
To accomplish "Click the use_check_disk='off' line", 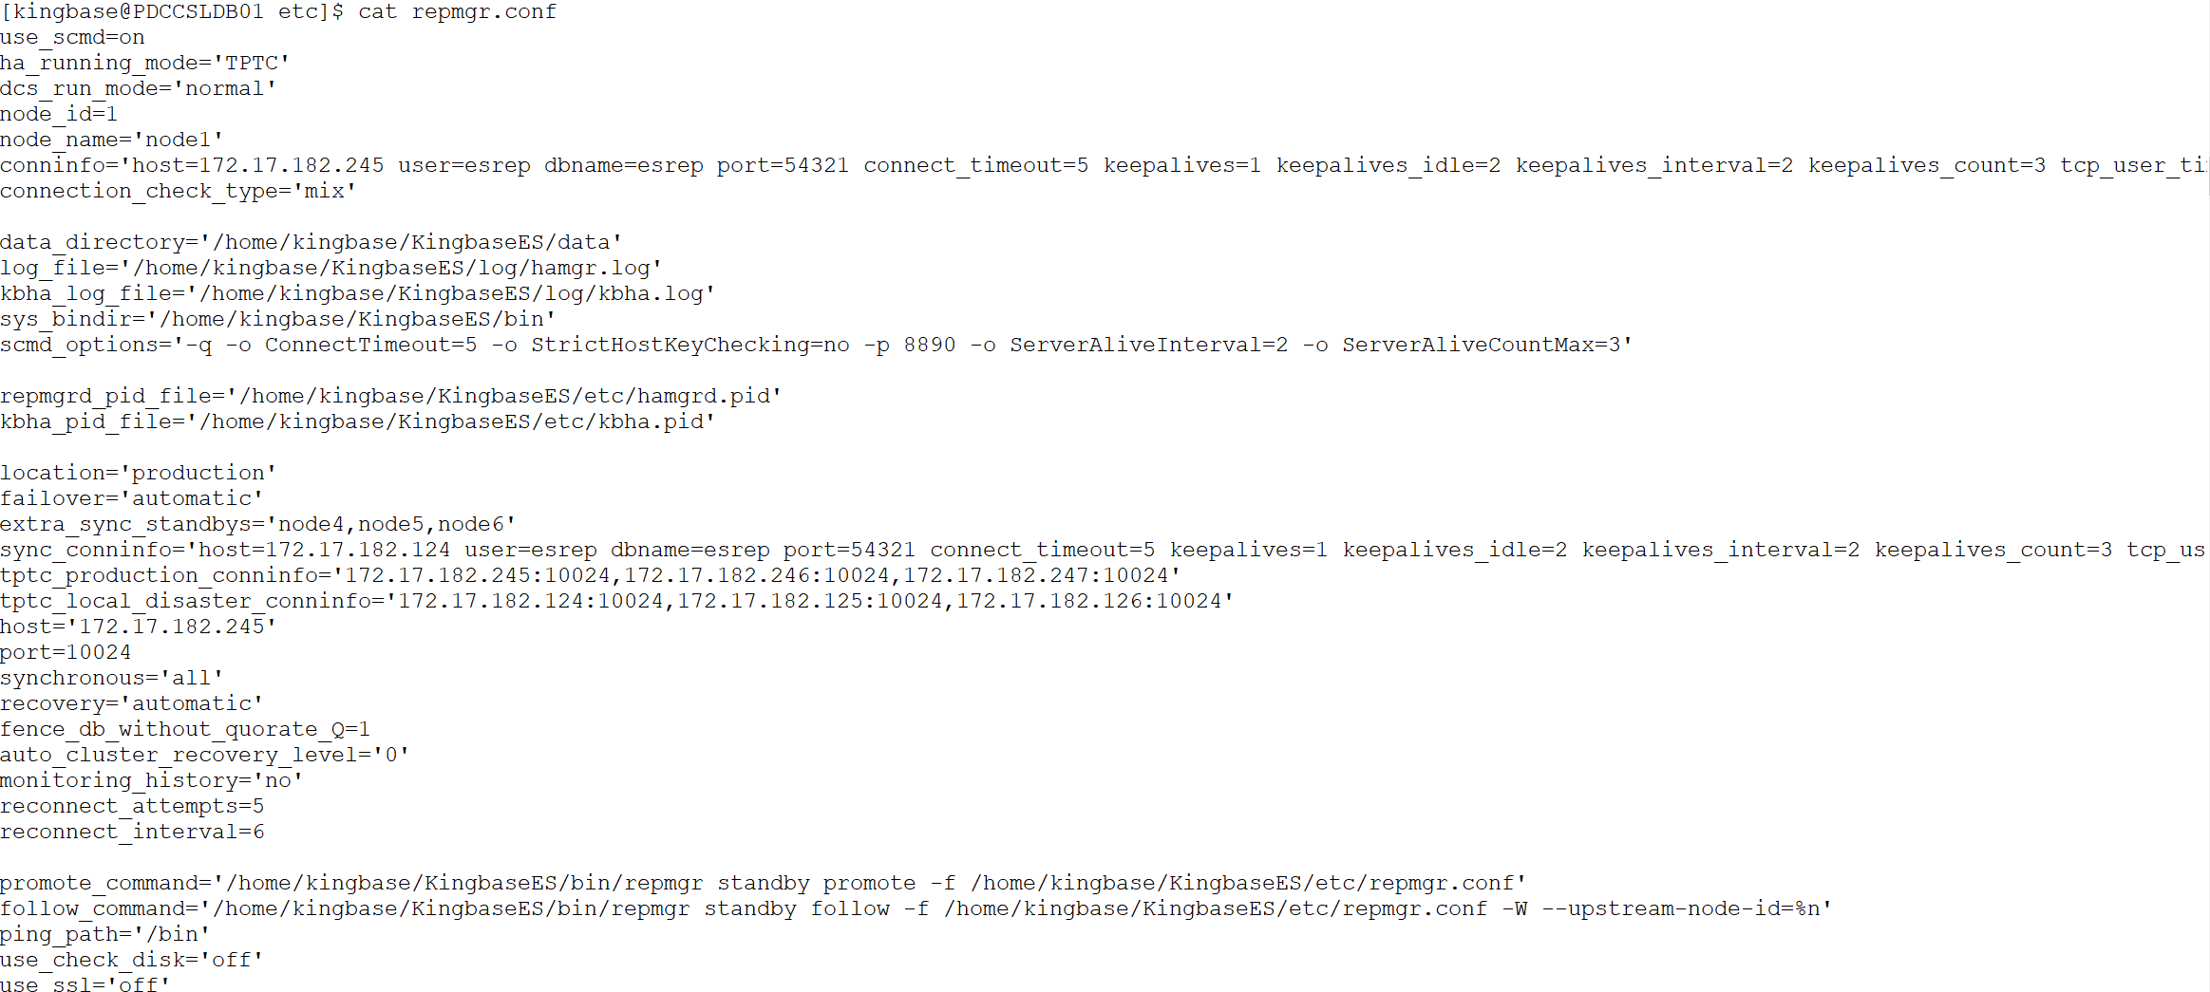I will pos(131,961).
